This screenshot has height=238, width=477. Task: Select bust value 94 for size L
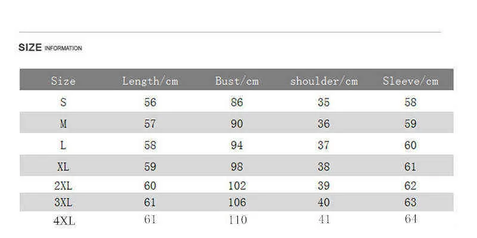click(237, 146)
